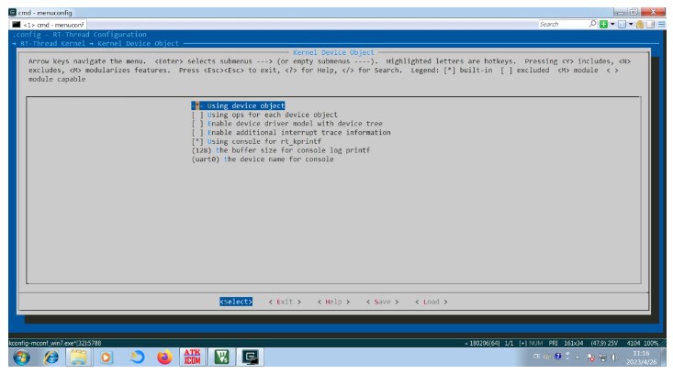This screenshot has height=374, width=673.
Task: Click the < Help > button
Action: (333, 302)
